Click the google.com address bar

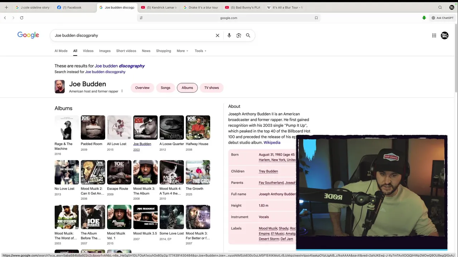229,18
